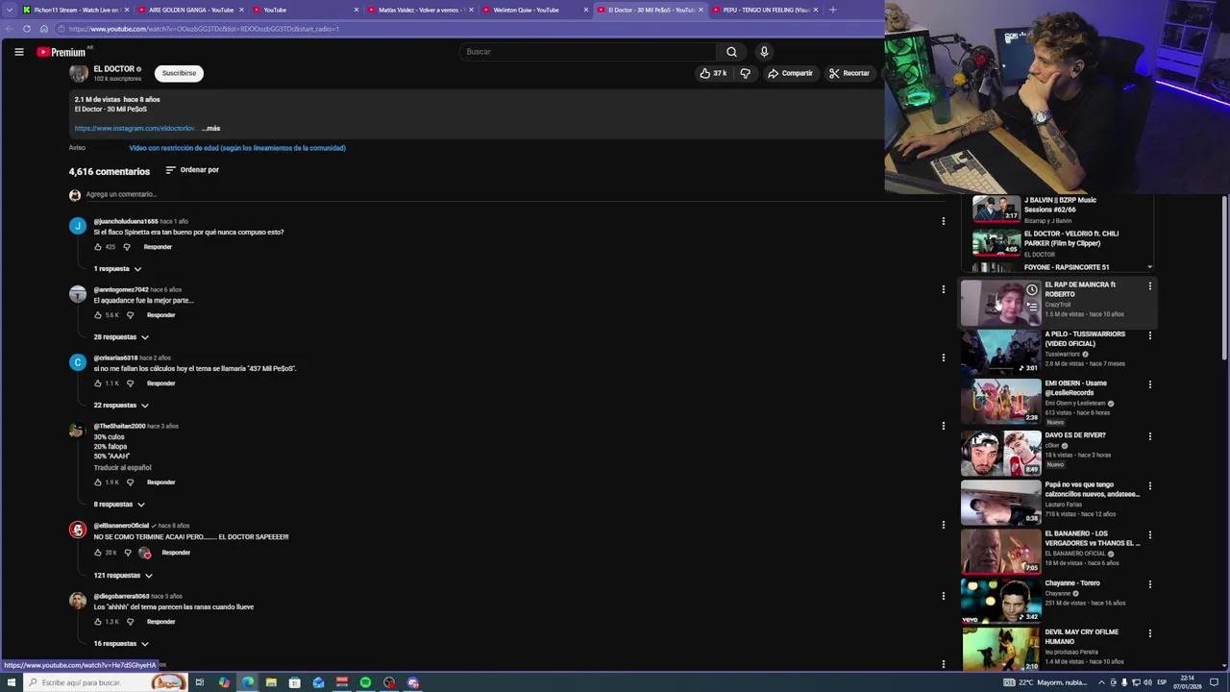Like juancholuduena1655's comment
This screenshot has width=1230, height=692.
[98, 247]
